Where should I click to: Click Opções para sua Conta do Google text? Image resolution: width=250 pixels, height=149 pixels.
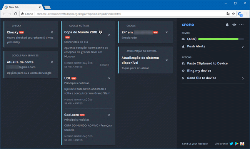pyautogui.click(x=29, y=73)
